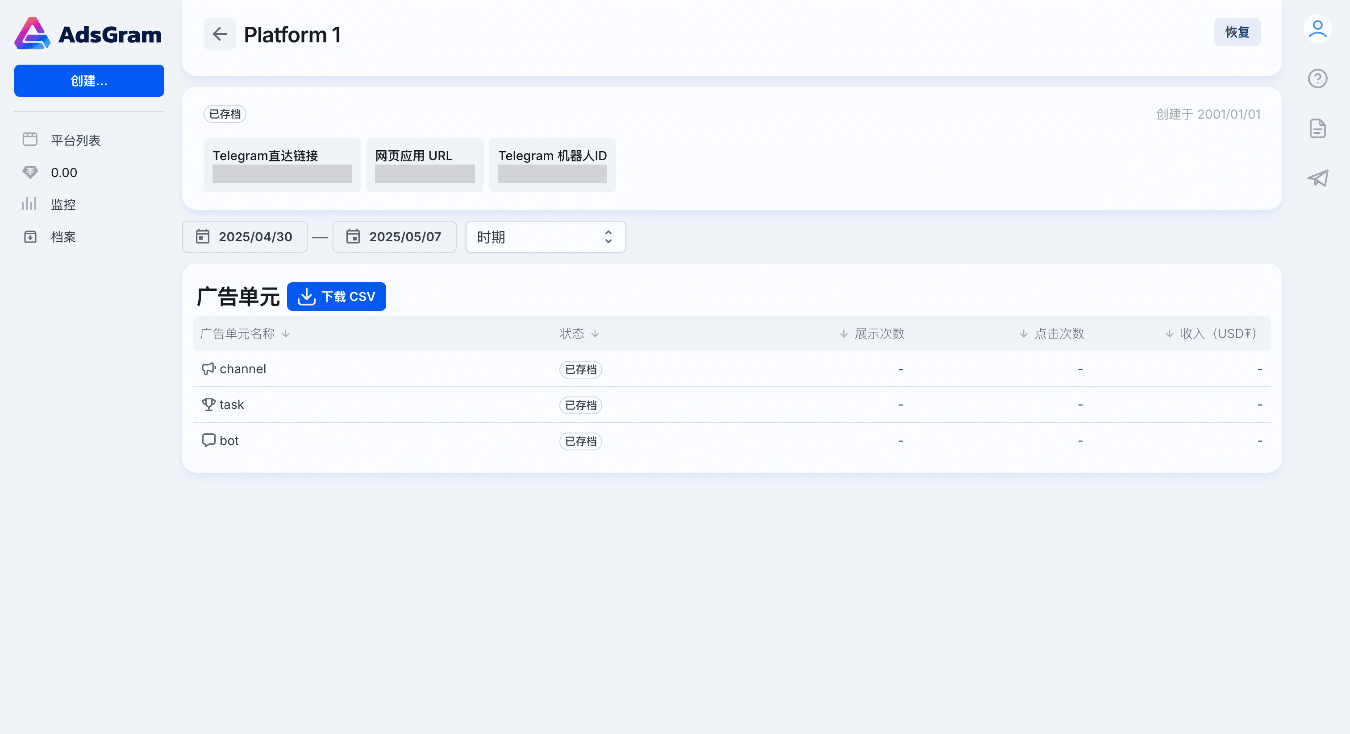
Task: Sort by ad unit name arrow
Action: (286, 334)
